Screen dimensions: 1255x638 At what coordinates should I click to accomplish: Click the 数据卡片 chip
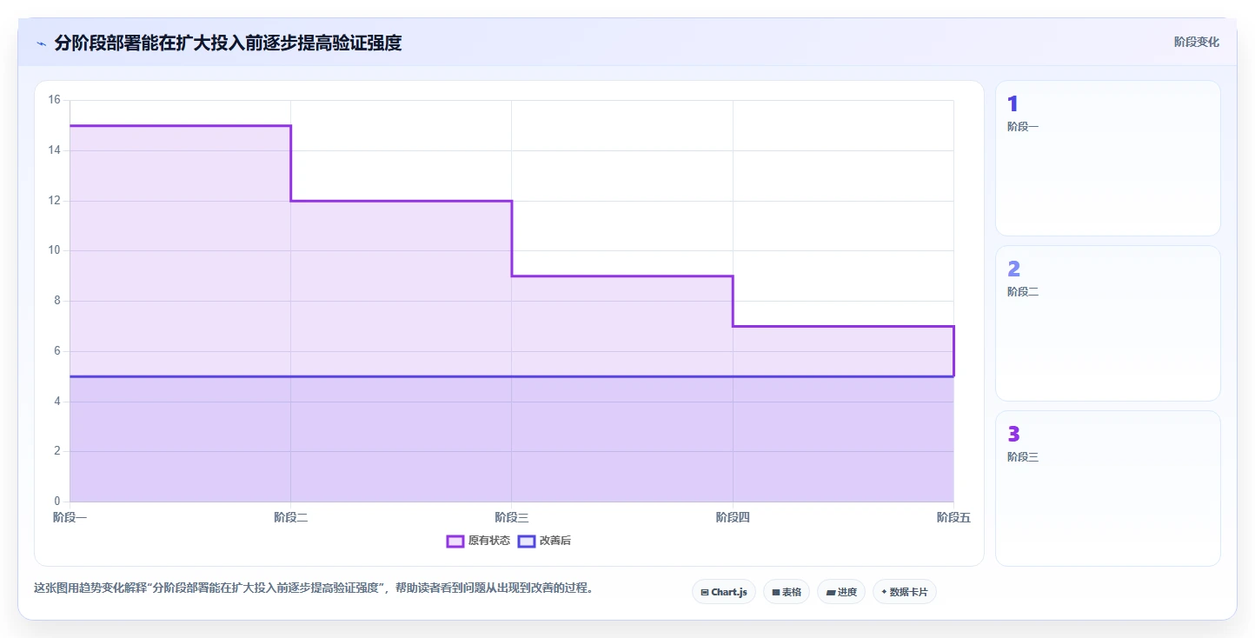point(905,592)
